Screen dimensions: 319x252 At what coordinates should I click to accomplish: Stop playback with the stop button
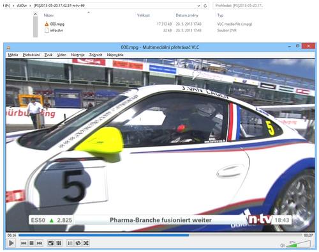pyautogui.click(x=31, y=243)
